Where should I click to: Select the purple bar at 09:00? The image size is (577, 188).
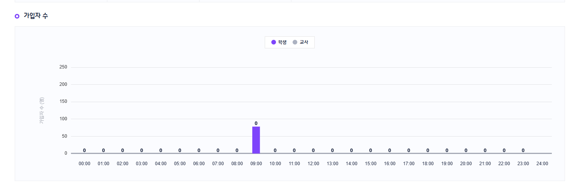pyautogui.click(x=256, y=140)
